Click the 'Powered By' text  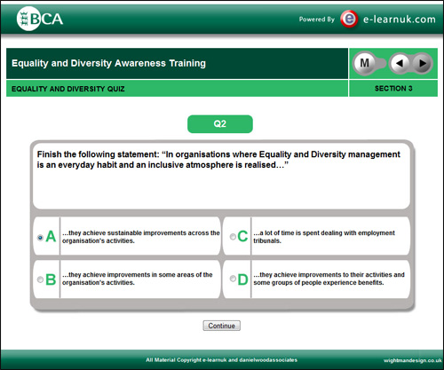tap(317, 20)
